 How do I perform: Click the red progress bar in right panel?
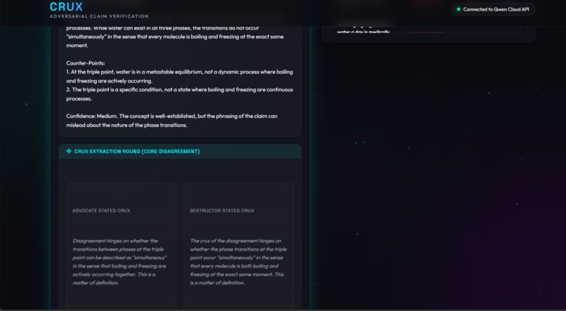427,32
